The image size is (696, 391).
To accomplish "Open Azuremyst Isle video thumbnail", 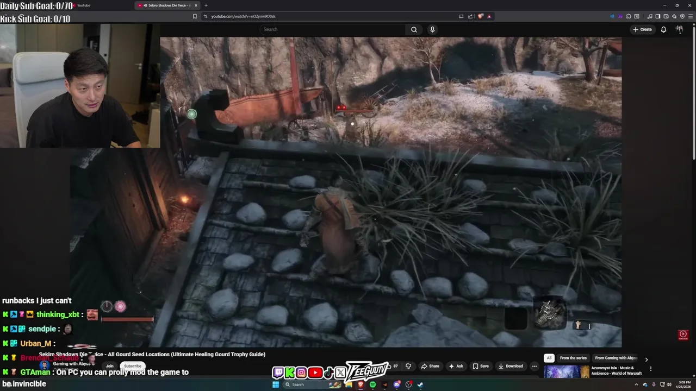I will (x=566, y=372).
